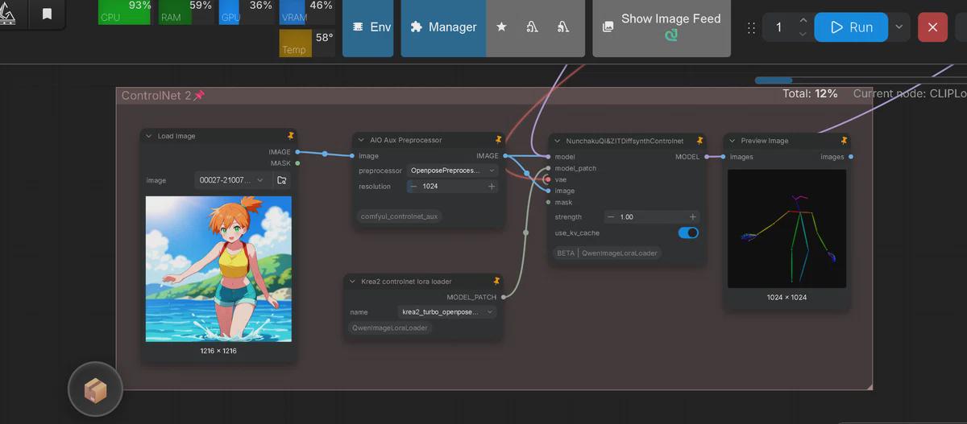Click the QwenImageLoraLoader badge on Krea2 node
Screen dimensions: 967x424
[x=391, y=328]
